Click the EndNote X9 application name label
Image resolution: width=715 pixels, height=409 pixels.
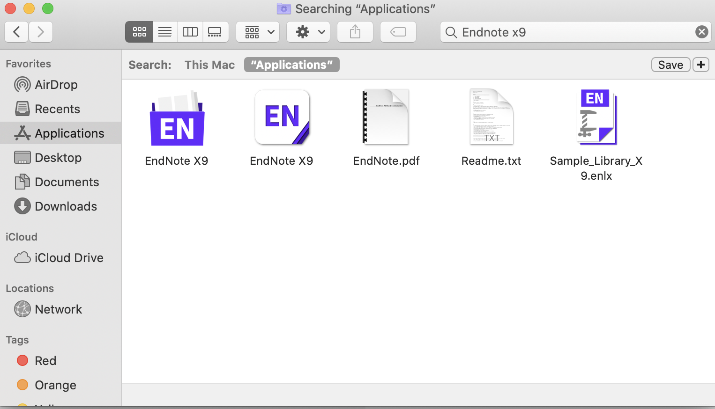282,161
